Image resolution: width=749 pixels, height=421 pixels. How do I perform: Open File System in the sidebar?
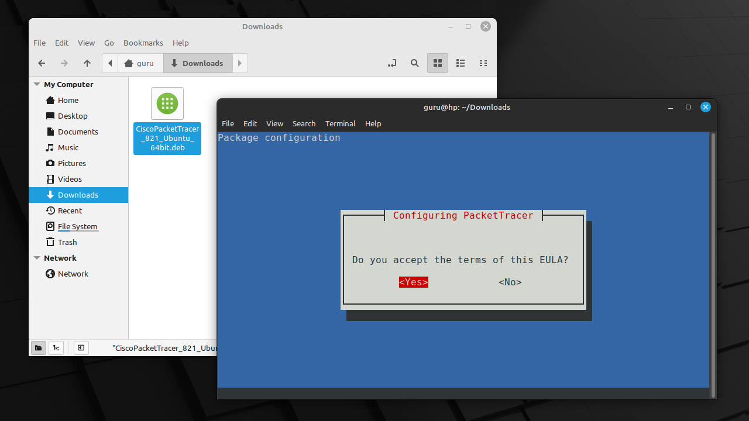click(x=78, y=226)
